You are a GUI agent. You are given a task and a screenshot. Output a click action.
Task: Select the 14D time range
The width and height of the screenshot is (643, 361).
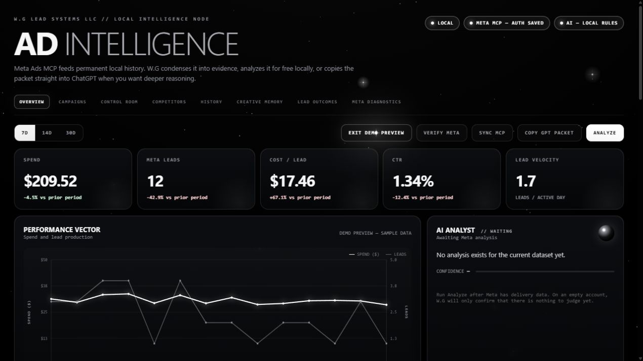pos(47,133)
